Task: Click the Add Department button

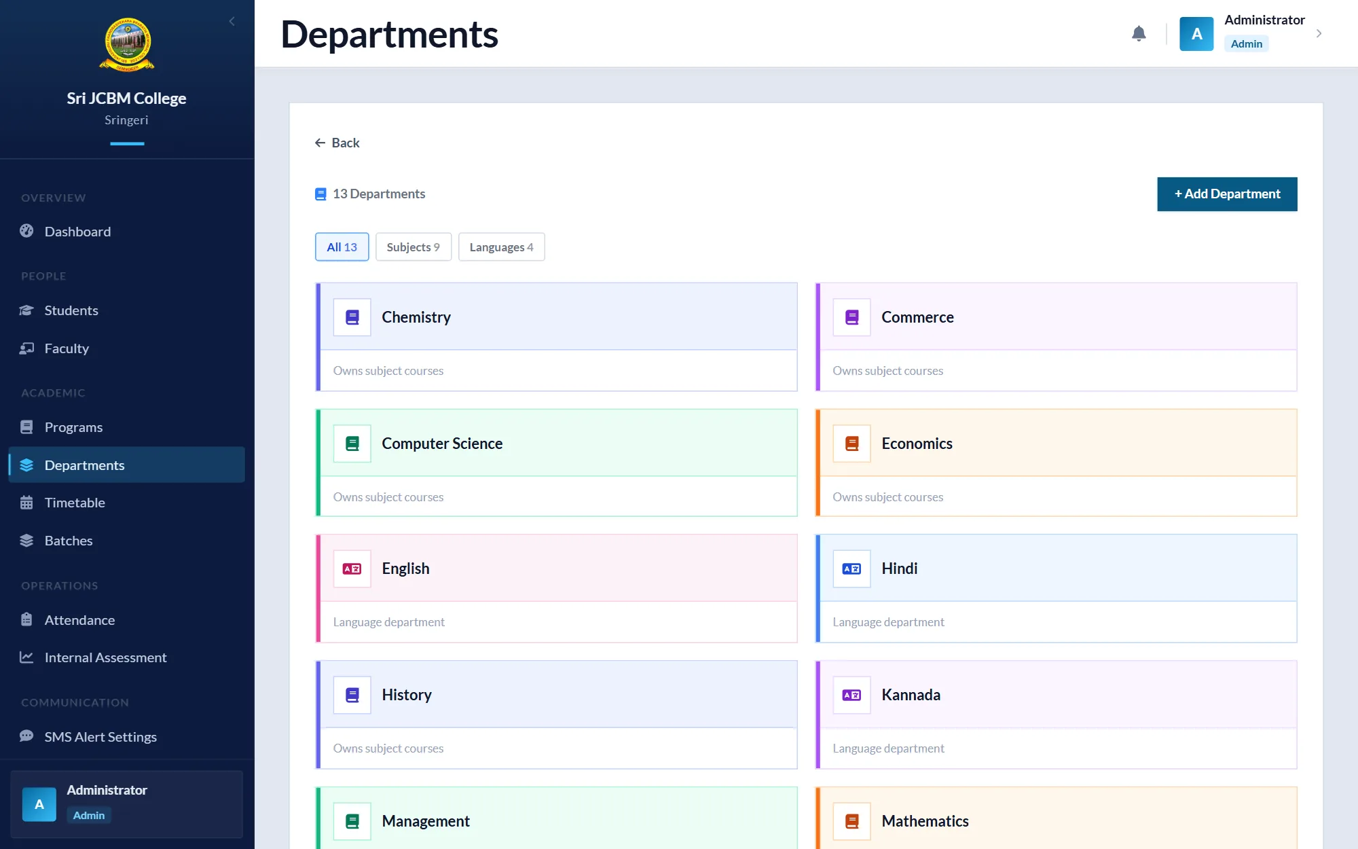Action: [x=1227, y=194]
